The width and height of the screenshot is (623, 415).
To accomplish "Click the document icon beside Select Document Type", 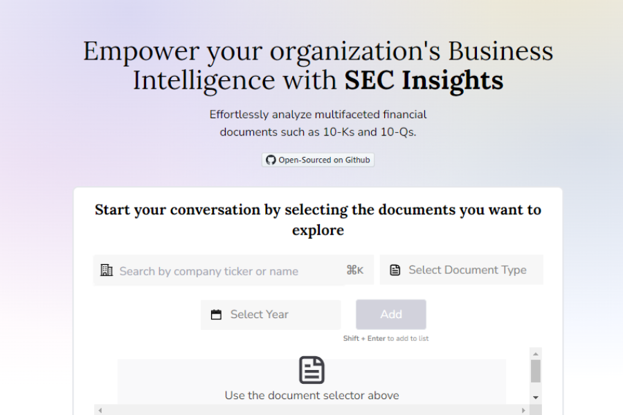I will (x=393, y=269).
